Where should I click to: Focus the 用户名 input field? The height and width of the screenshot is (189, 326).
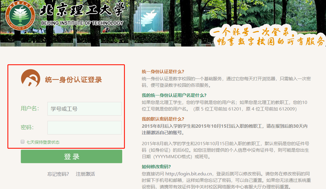84,109
